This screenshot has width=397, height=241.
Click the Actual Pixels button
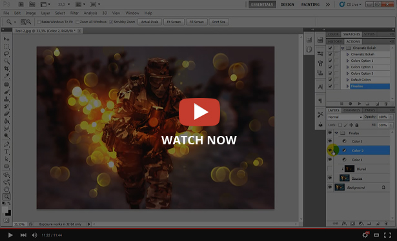click(150, 22)
